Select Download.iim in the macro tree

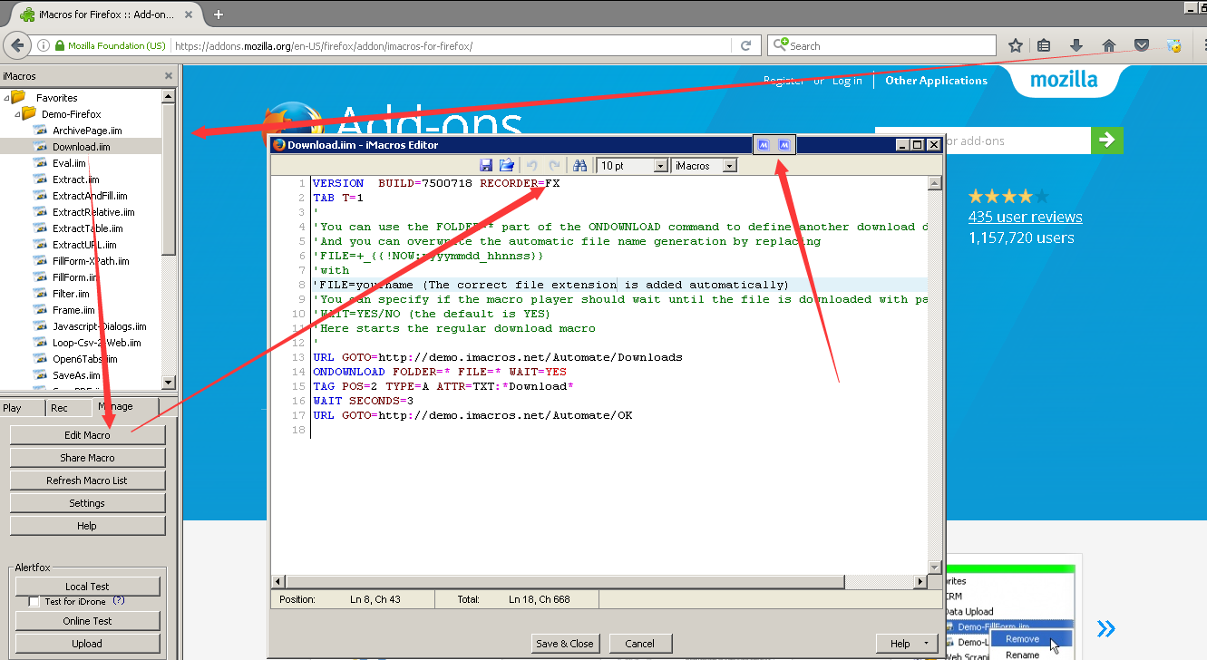pyautogui.click(x=82, y=147)
